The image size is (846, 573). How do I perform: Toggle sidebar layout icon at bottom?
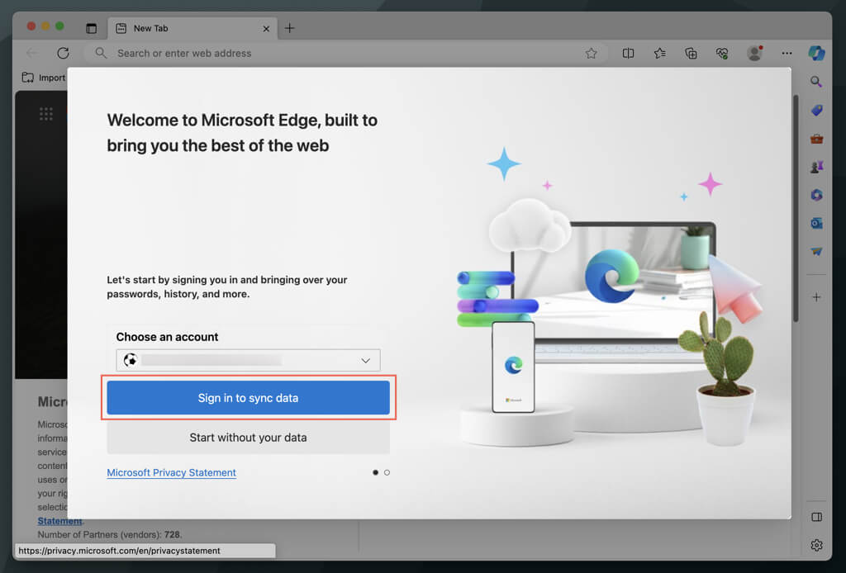click(816, 517)
